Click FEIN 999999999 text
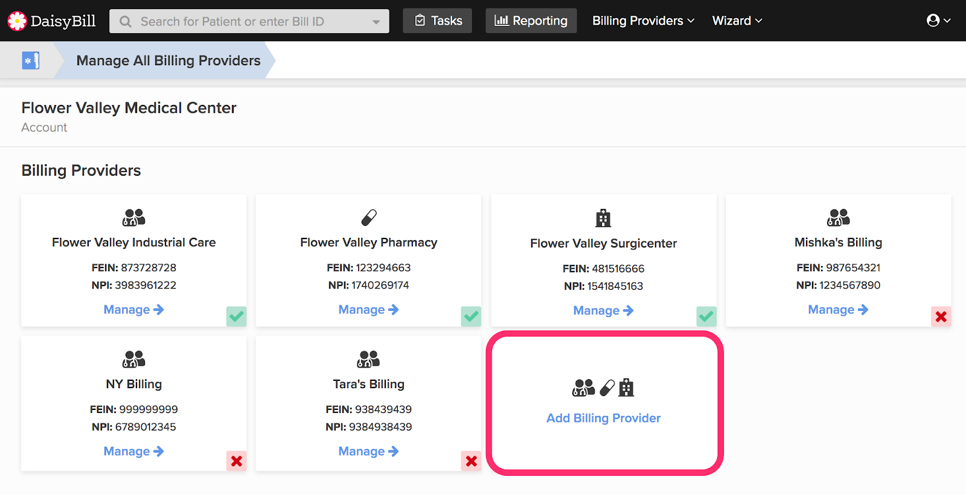This screenshot has width=966, height=495. (x=133, y=410)
